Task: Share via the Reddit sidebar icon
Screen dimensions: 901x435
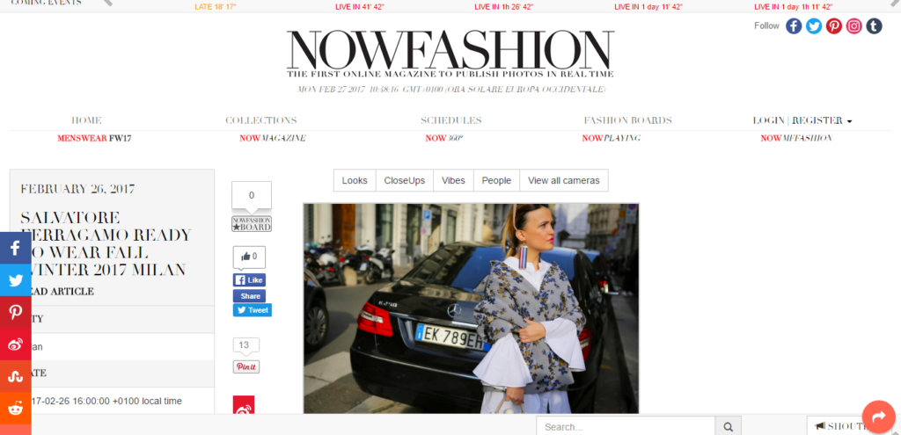Action: [16, 409]
